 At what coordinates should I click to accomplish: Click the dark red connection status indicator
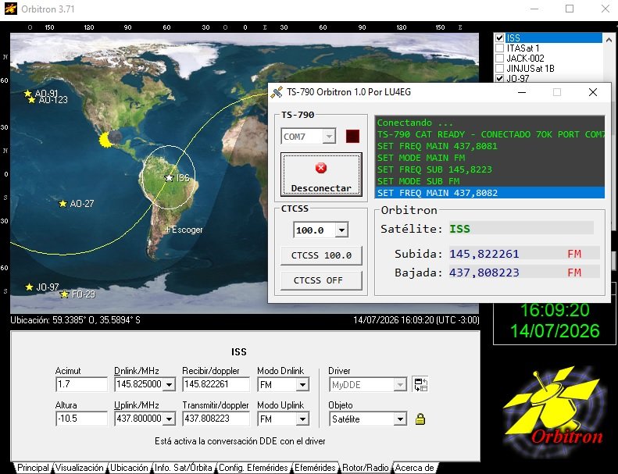click(x=352, y=137)
